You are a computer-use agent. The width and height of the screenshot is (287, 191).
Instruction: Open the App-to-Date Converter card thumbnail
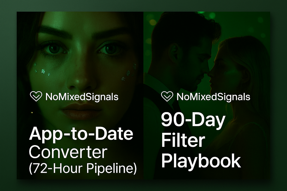(80, 95)
